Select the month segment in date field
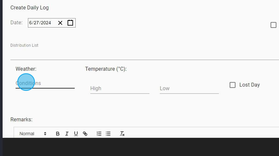 pos(30,23)
